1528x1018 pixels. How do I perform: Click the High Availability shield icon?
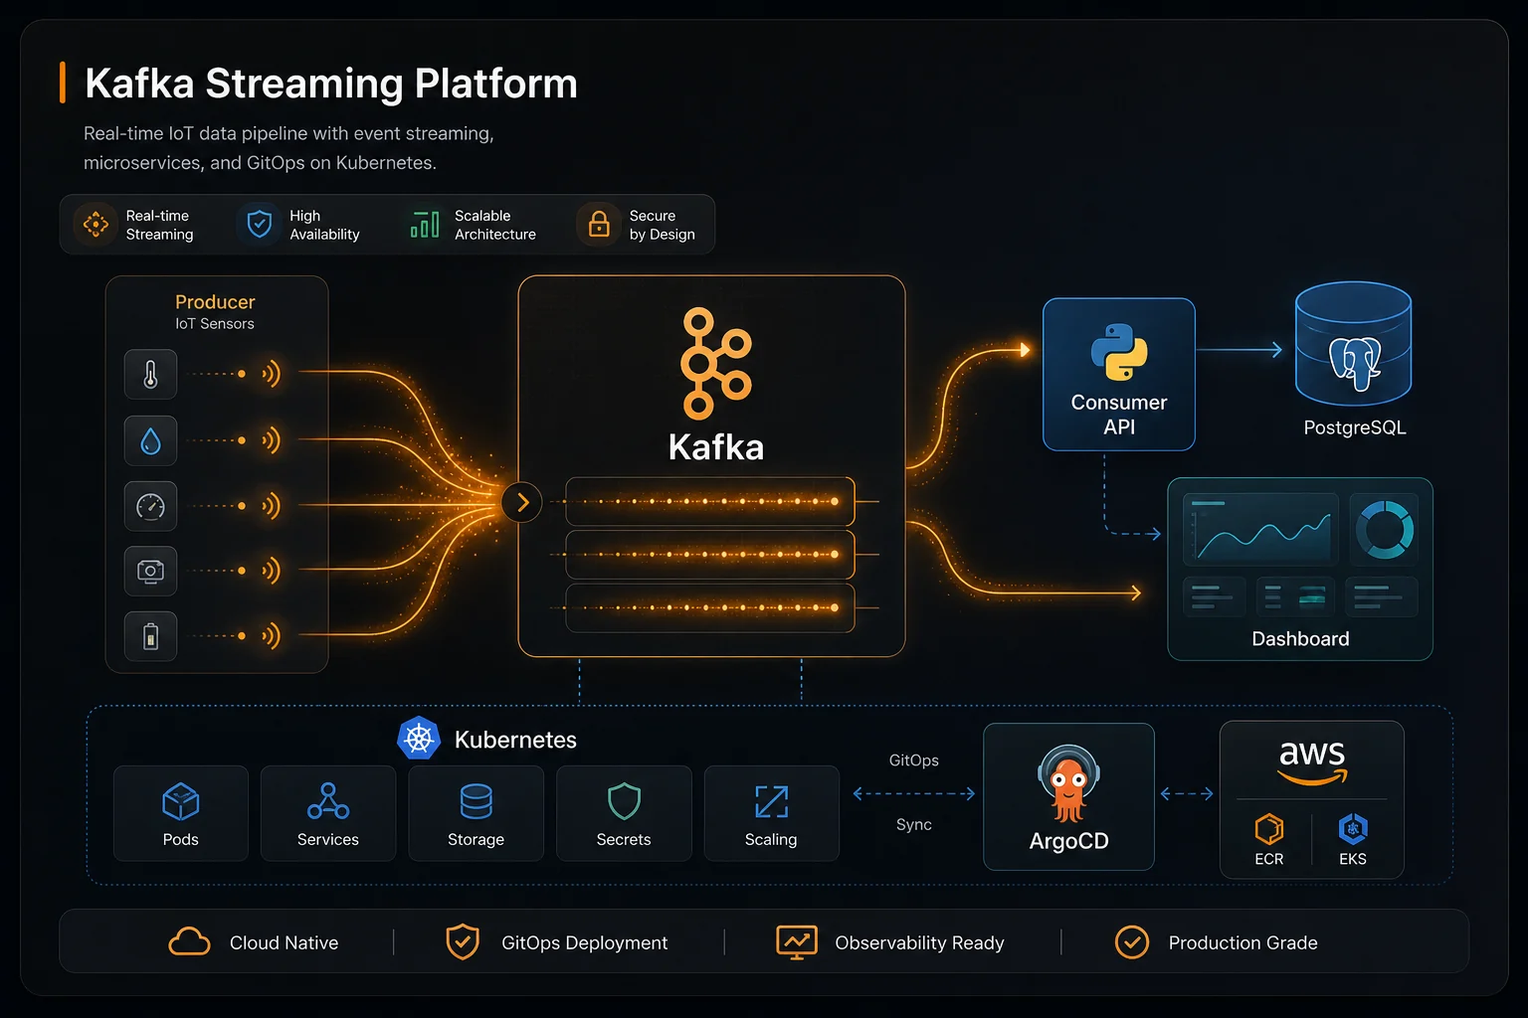tap(259, 225)
